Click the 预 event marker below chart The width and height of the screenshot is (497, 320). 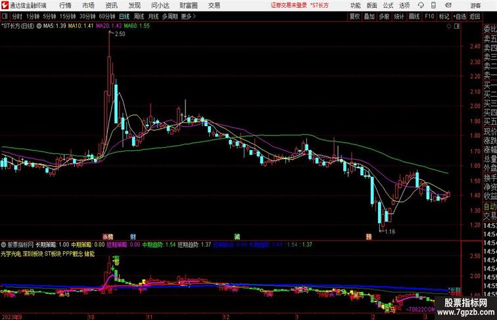point(369,237)
